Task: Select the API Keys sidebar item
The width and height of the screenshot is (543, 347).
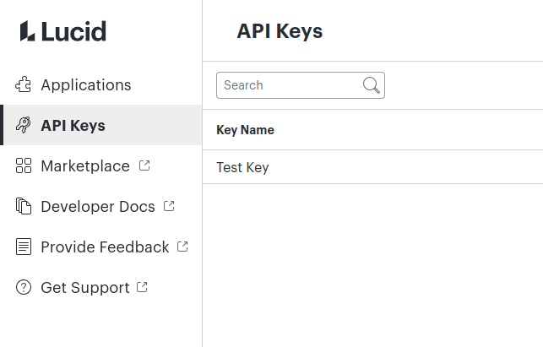Action: click(101, 125)
